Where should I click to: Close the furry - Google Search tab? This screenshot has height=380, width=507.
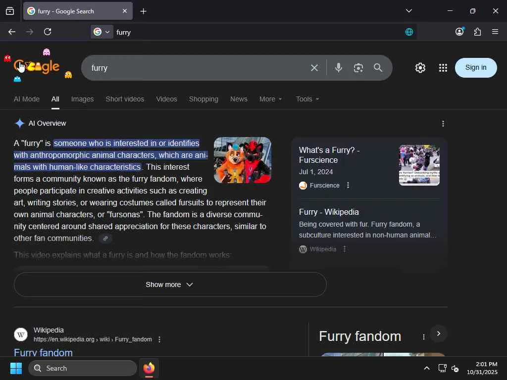tap(125, 11)
